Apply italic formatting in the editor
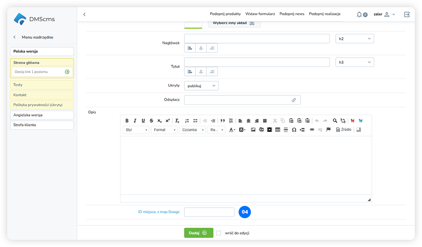Image resolution: width=422 pixels, height=247 pixels. pos(135,121)
